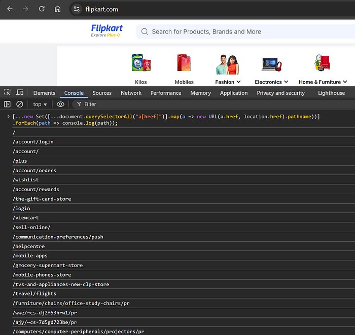
Task: Open the Fashion category image
Action: pyautogui.click(x=228, y=65)
